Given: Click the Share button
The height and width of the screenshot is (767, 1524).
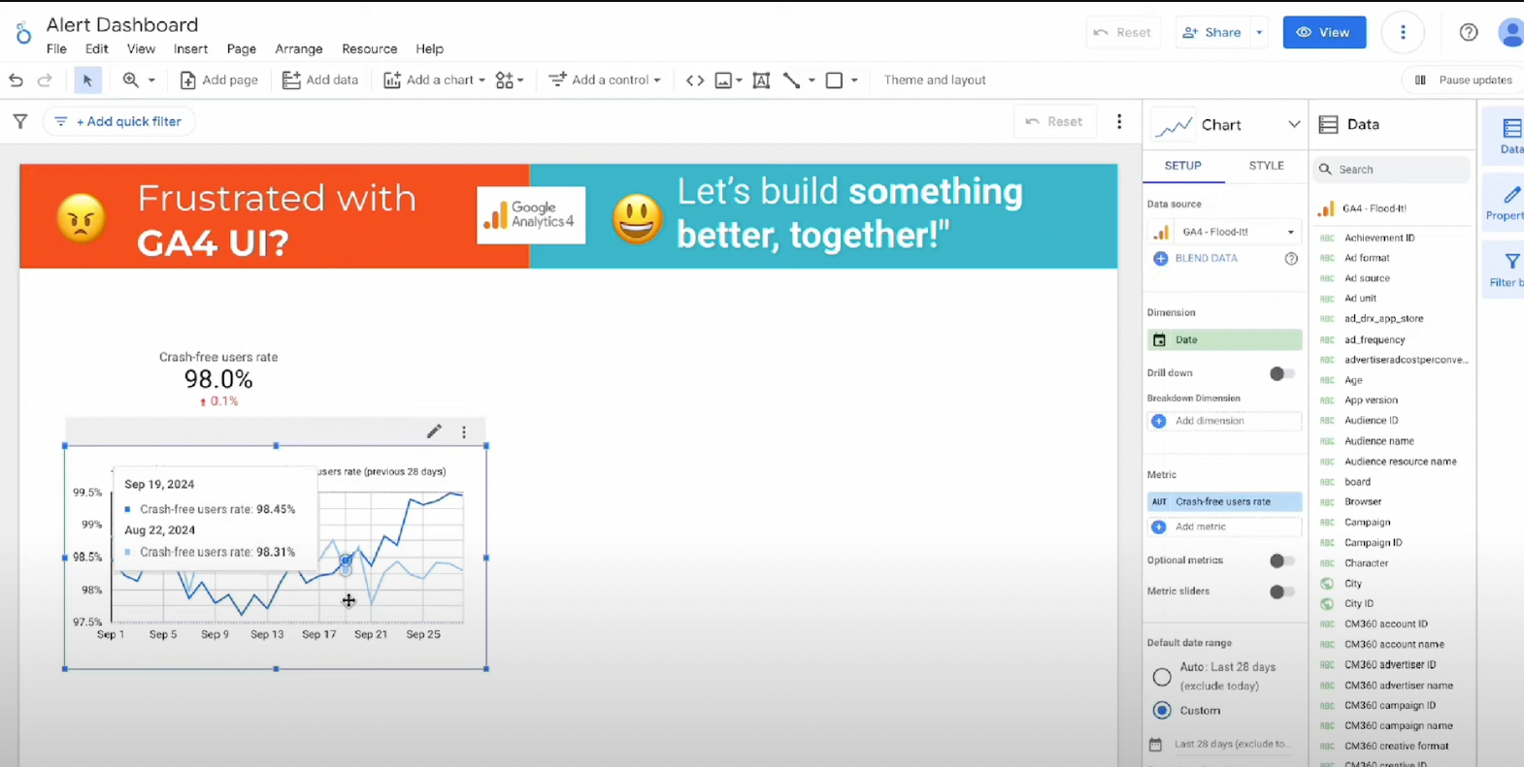Looking at the screenshot, I should click(1211, 32).
